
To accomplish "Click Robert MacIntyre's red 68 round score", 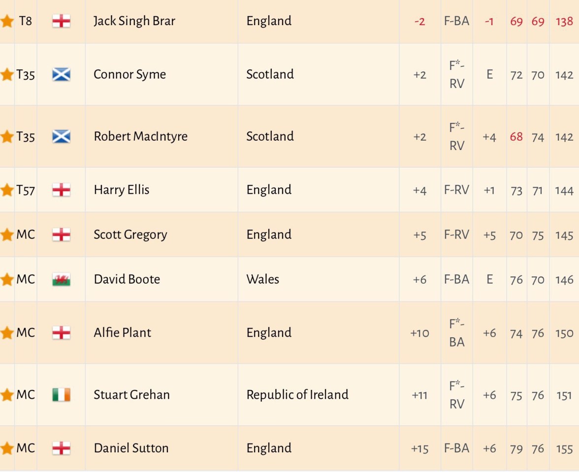I will pos(516,137).
